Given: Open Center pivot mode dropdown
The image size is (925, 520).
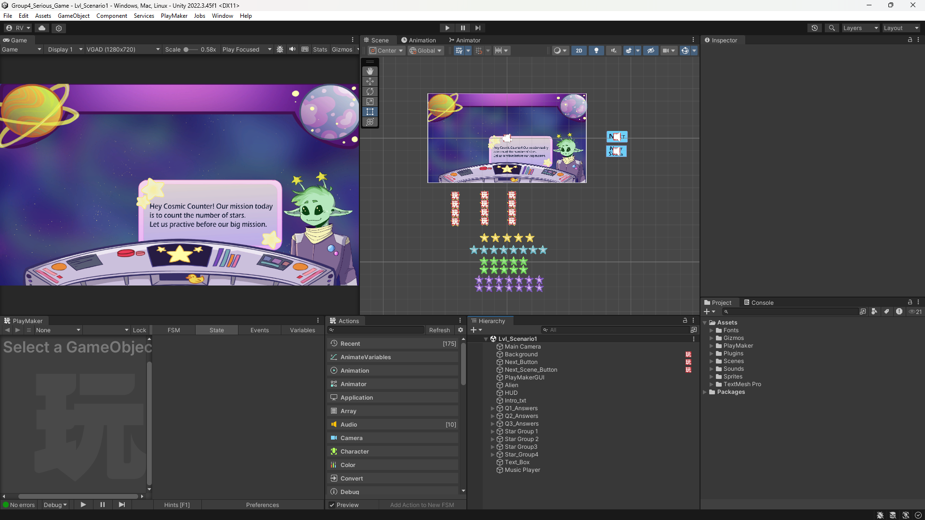Looking at the screenshot, I should [386, 51].
